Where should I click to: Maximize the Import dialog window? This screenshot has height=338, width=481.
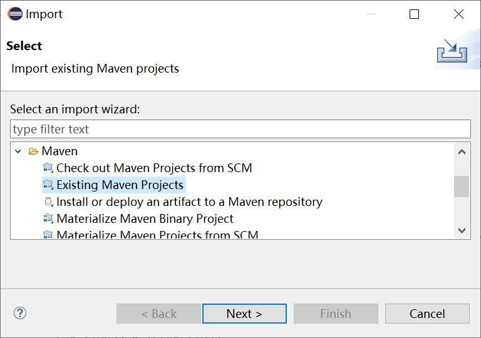414,14
